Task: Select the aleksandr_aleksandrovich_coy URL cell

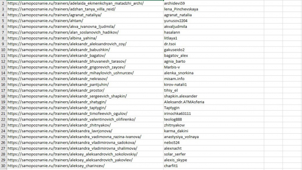Action: click(x=85, y=44)
